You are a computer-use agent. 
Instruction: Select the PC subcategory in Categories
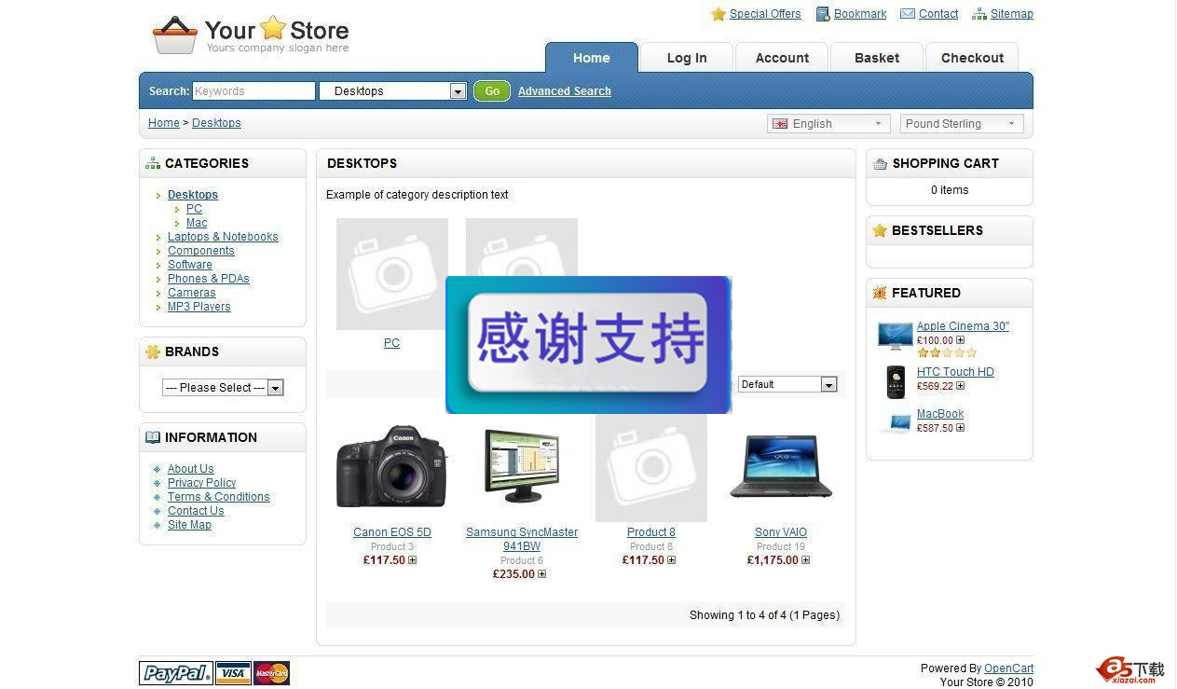pos(194,209)
